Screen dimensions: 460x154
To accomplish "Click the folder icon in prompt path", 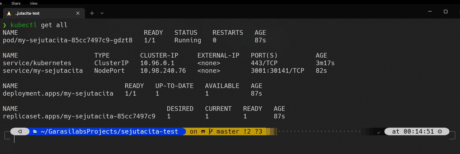I will coord(35,131).
